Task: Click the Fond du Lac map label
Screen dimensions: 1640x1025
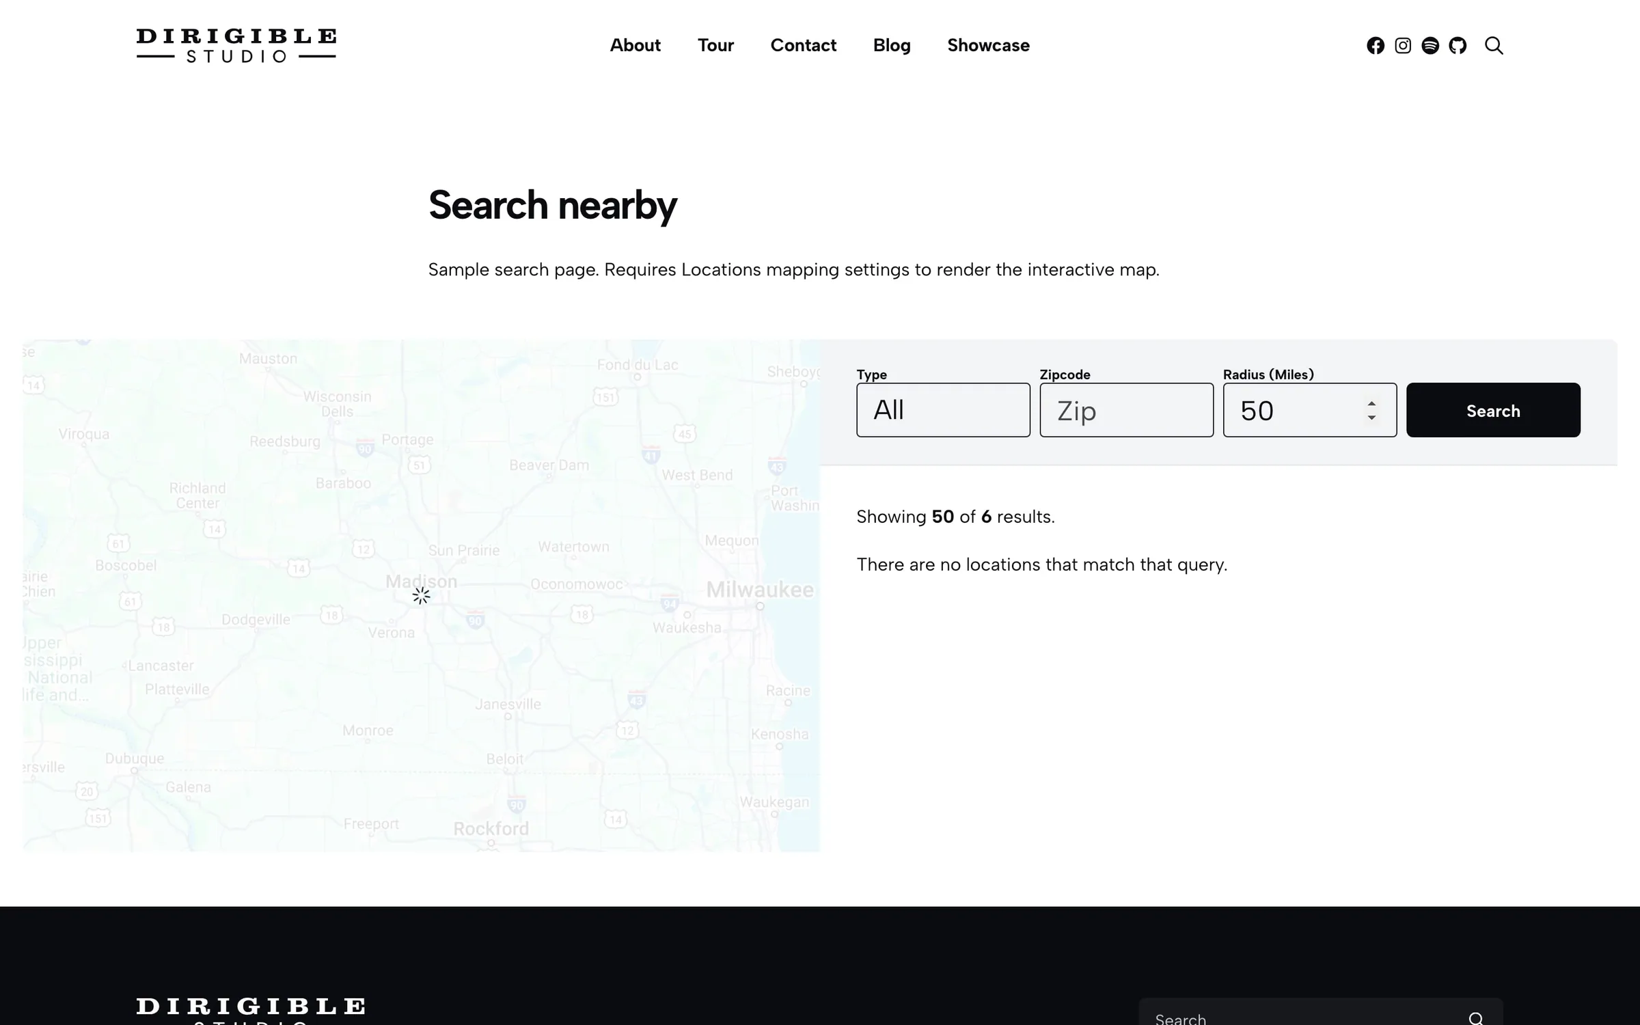Action: (x=637, y=365)
